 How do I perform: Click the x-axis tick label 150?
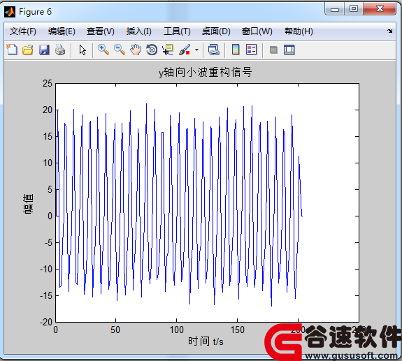(237, 330)
